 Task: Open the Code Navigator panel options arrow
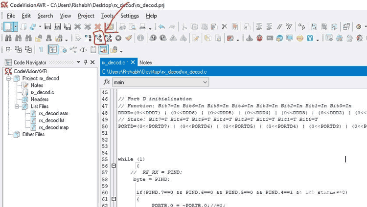click(x=78, y=62)
